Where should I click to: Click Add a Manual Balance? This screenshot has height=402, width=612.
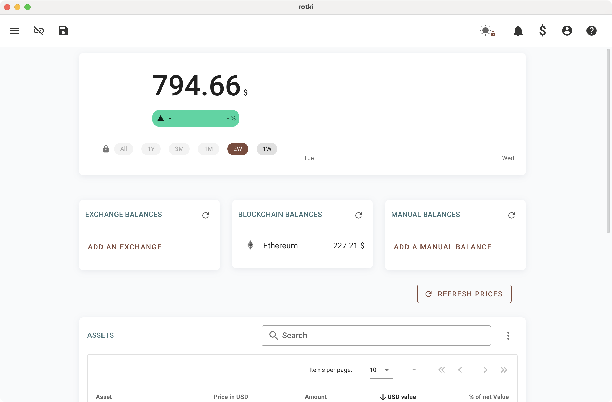[x=442, y=247]
